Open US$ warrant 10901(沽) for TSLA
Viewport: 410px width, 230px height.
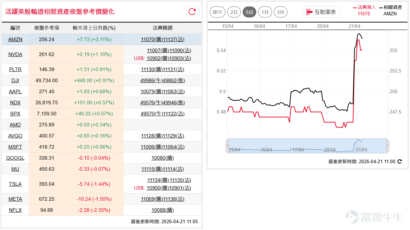180,188
